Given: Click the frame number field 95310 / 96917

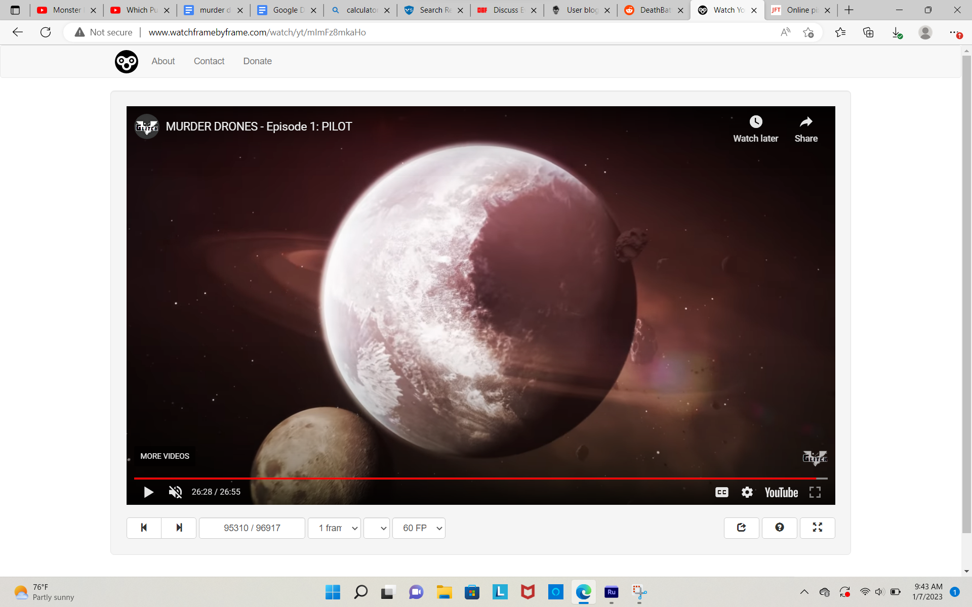Looking at the screenshot, I should pyautogui.click(x=252, y=528).
